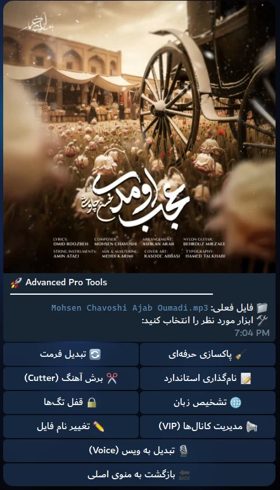Click the rocket icon beside Advanced Pro Tools
Screen dimensions: 280x490
(x=16, y=283)
